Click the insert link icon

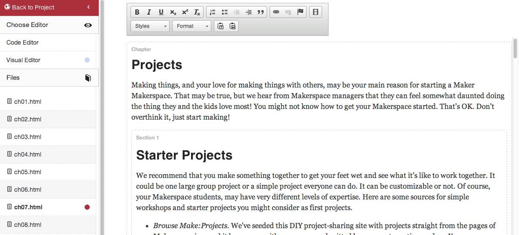(276, 12)
